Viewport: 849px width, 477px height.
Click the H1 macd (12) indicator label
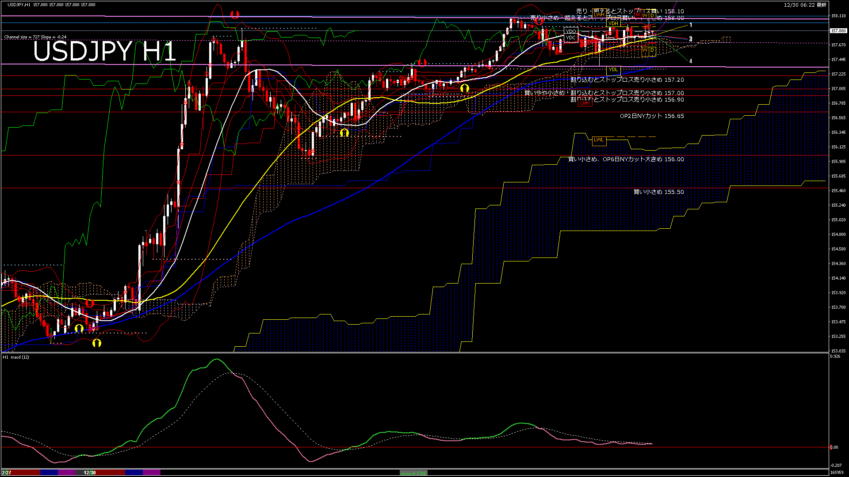tap(16, 357)
